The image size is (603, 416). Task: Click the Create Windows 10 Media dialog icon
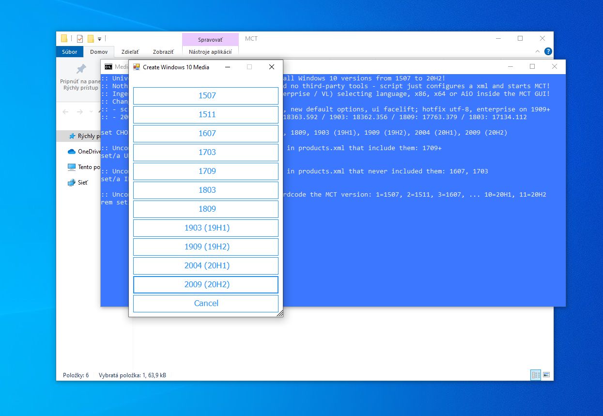(137, 67)
